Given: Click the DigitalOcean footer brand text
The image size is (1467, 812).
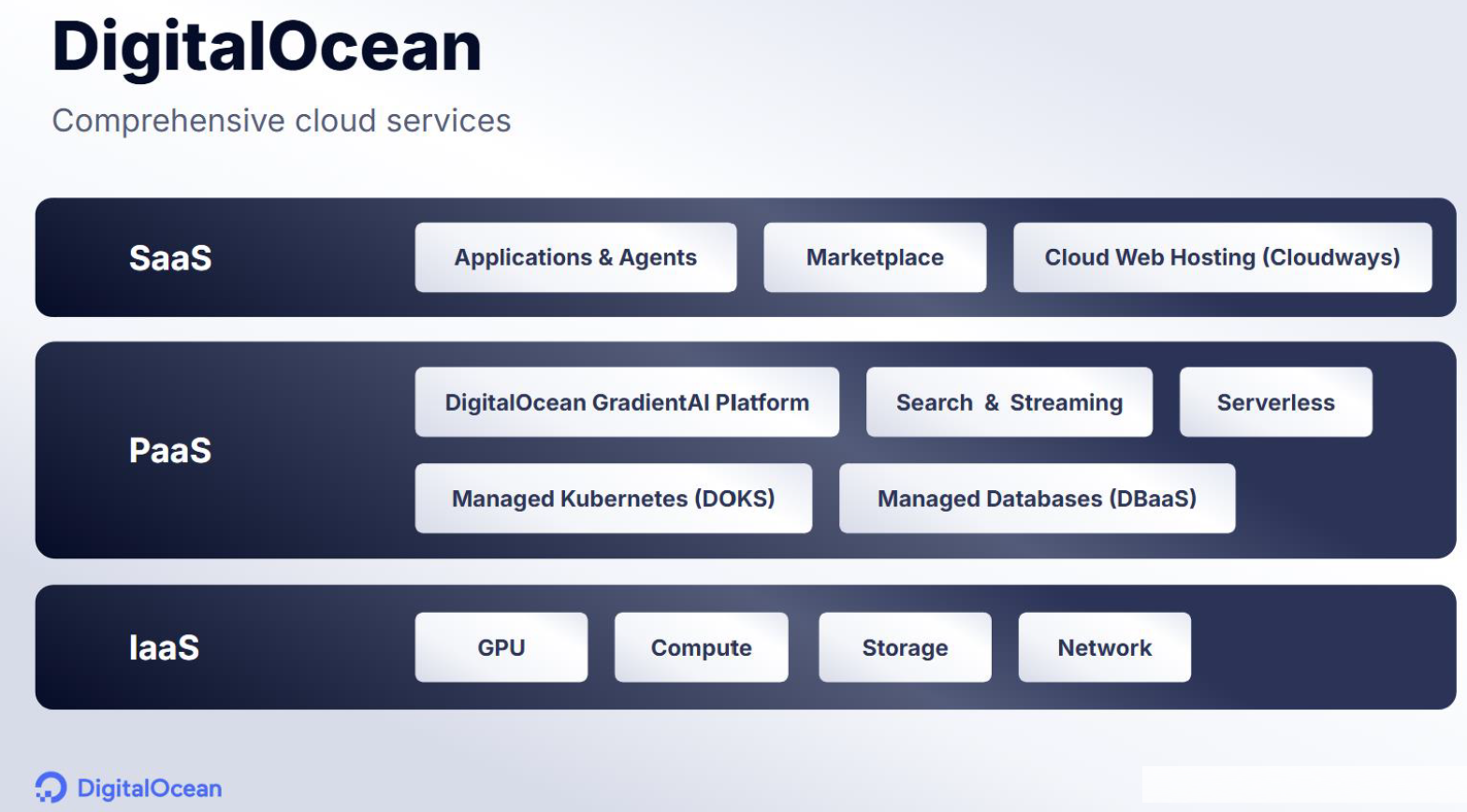Looking at the screenshot, I should (149, 789).
